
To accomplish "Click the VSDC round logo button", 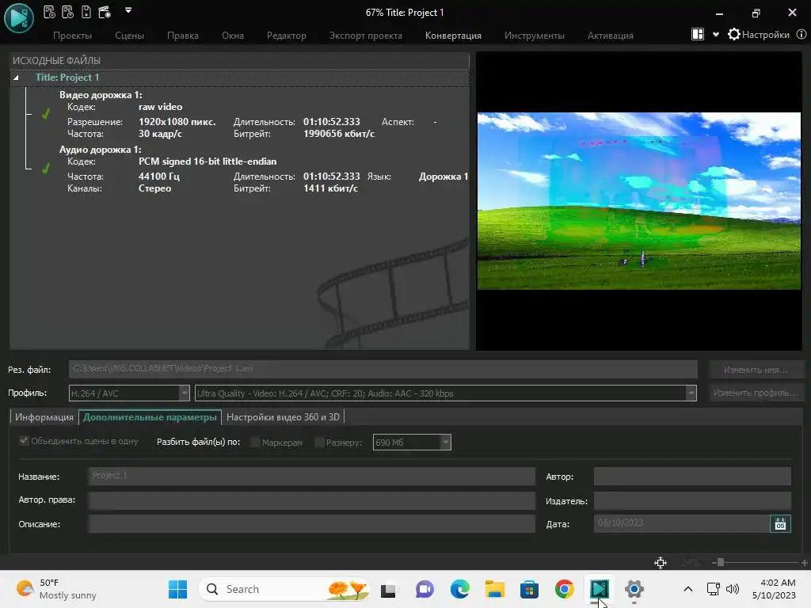I will click(19, 18).
